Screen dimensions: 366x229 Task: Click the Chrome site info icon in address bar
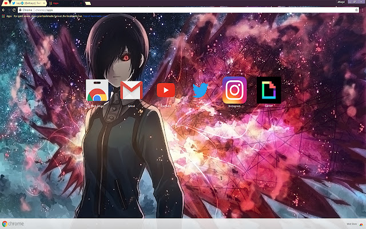tap(21, 10)
